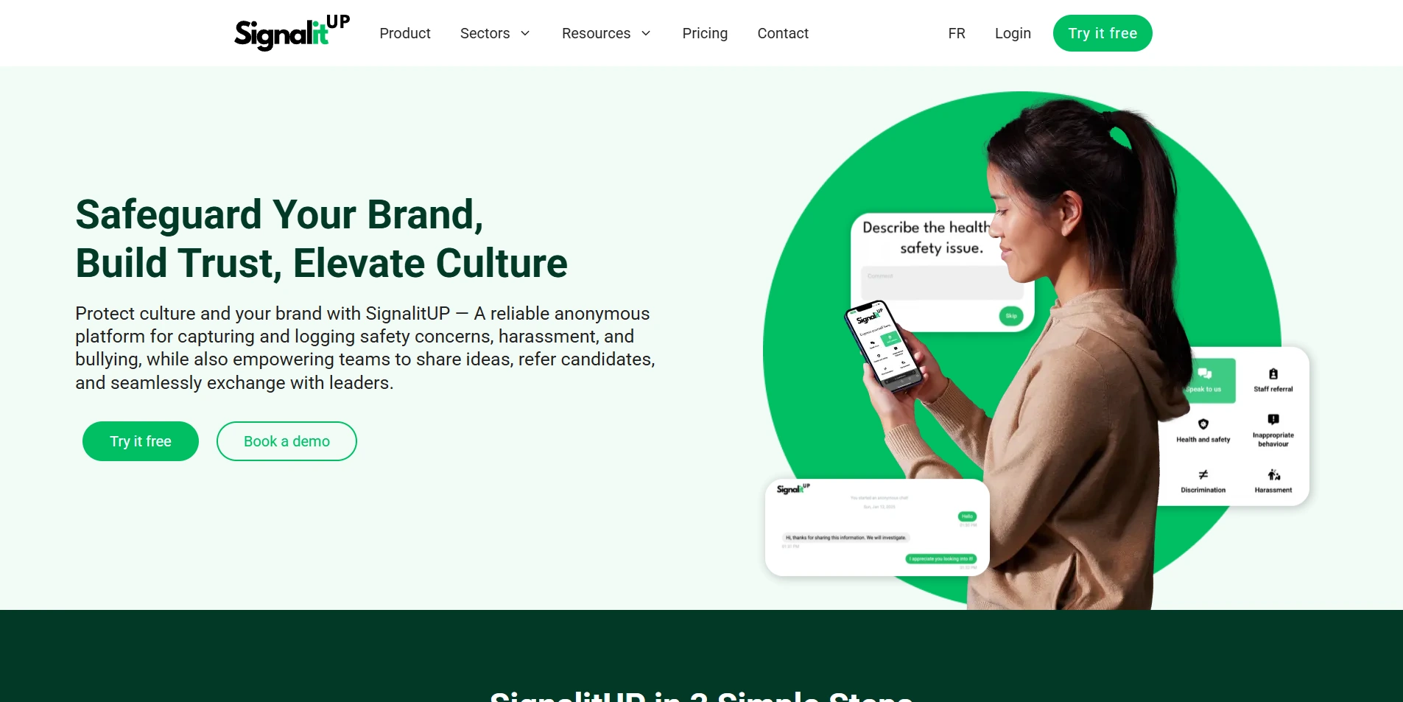Click Try it free in header
Image resolution: width=1403 pixels, height=702 pixels.
click(1103, 33)
